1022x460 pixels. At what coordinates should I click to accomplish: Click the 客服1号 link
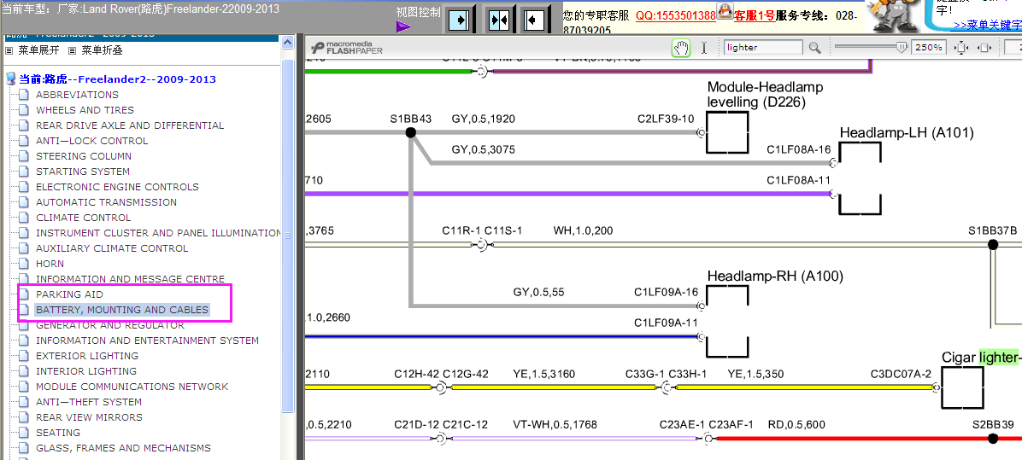pos(755,15)
